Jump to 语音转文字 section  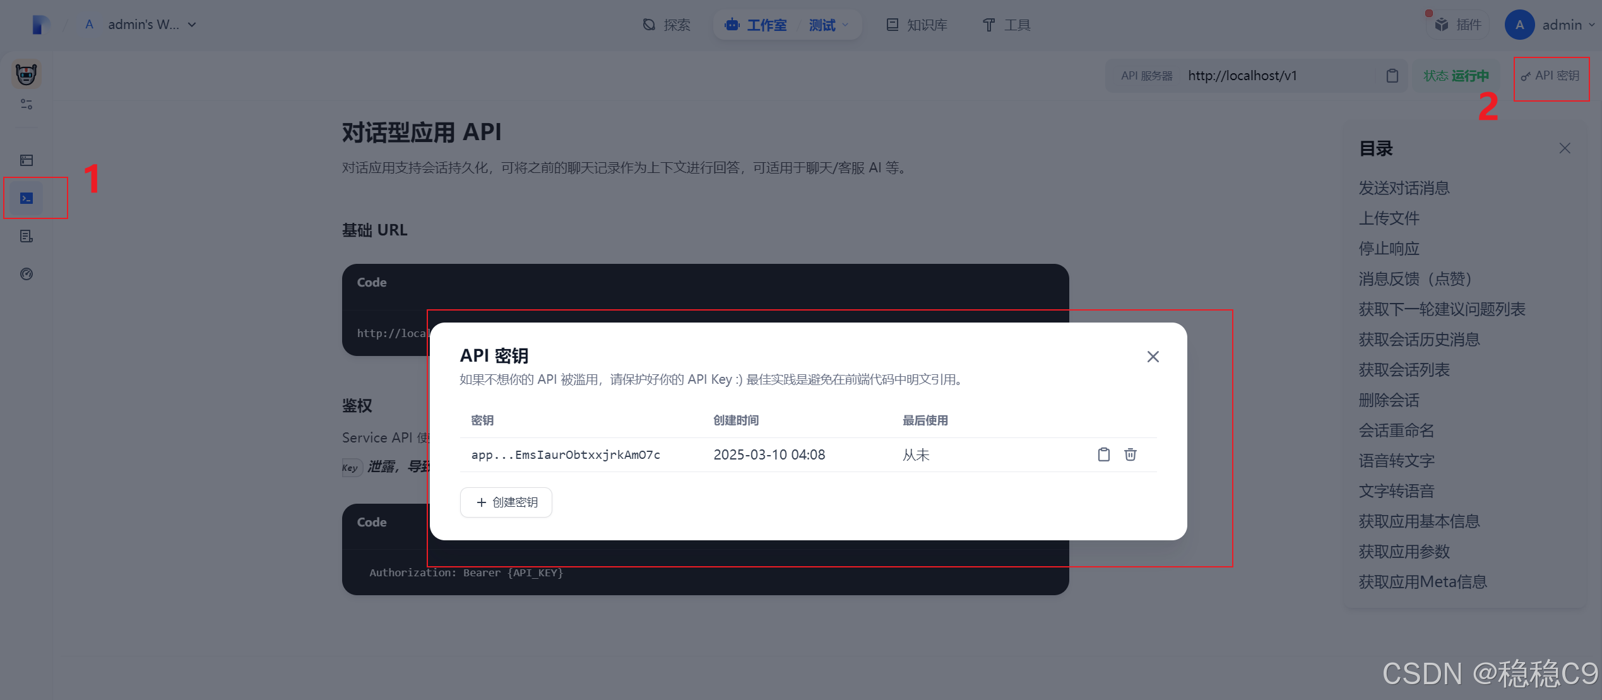[x=1396, y=461]
